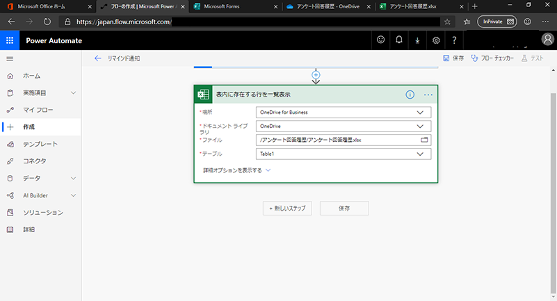The width and height of the screenshot is (557, 301).
Task: Click the site lock icon in address bar
Action: (67, 22)
